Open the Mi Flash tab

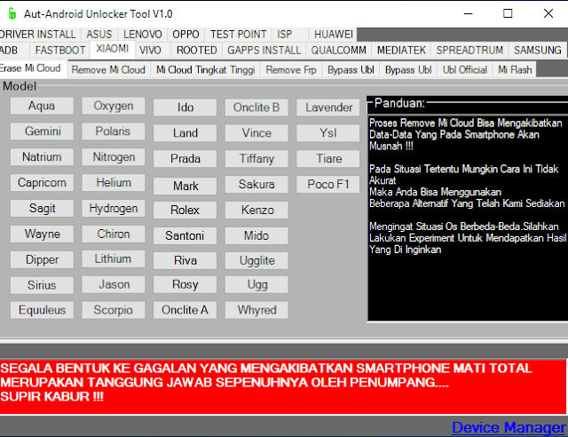(515, 69)
